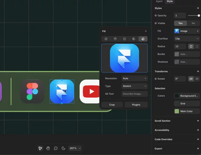The width and height of the screenshot is (201, 155).
Task: Click the Opacity variable icon
Action: pos(156,15)
